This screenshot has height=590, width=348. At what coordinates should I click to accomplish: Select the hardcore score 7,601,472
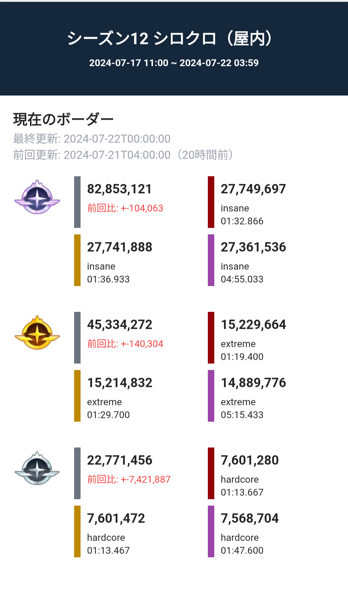click(116, 519)
